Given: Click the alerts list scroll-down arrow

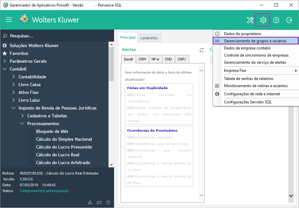Looking at the screenshot, I should (x=201, y=195).
